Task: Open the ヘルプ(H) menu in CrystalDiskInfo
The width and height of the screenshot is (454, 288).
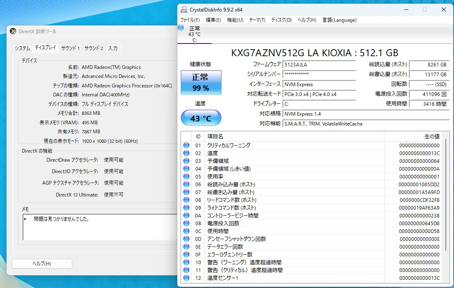Action: [307, 20]
